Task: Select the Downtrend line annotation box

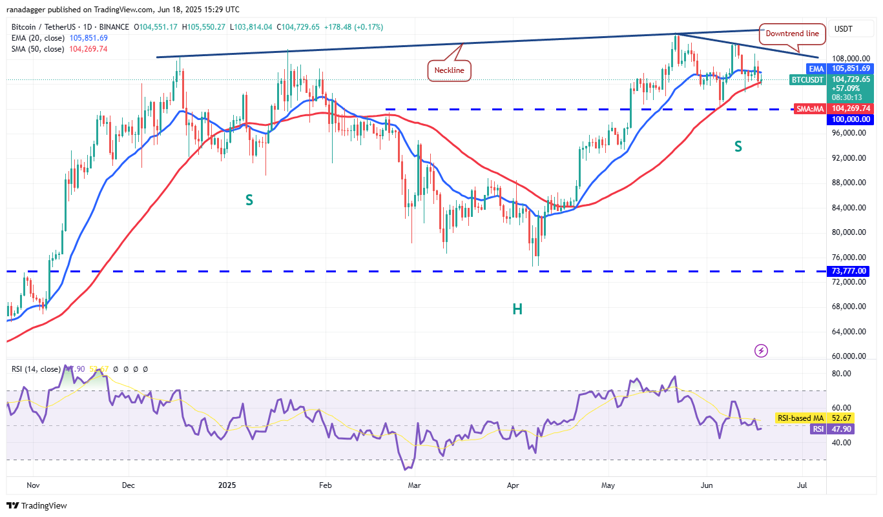Action: click(x=793, y=34)
